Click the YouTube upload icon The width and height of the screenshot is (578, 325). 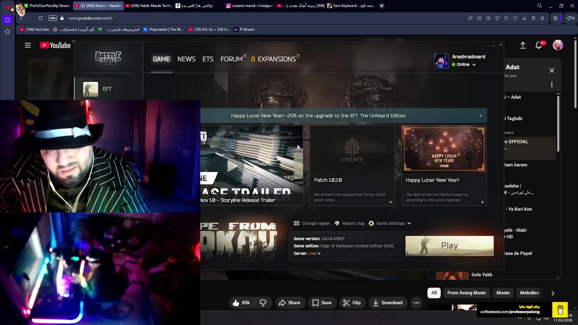523,45
